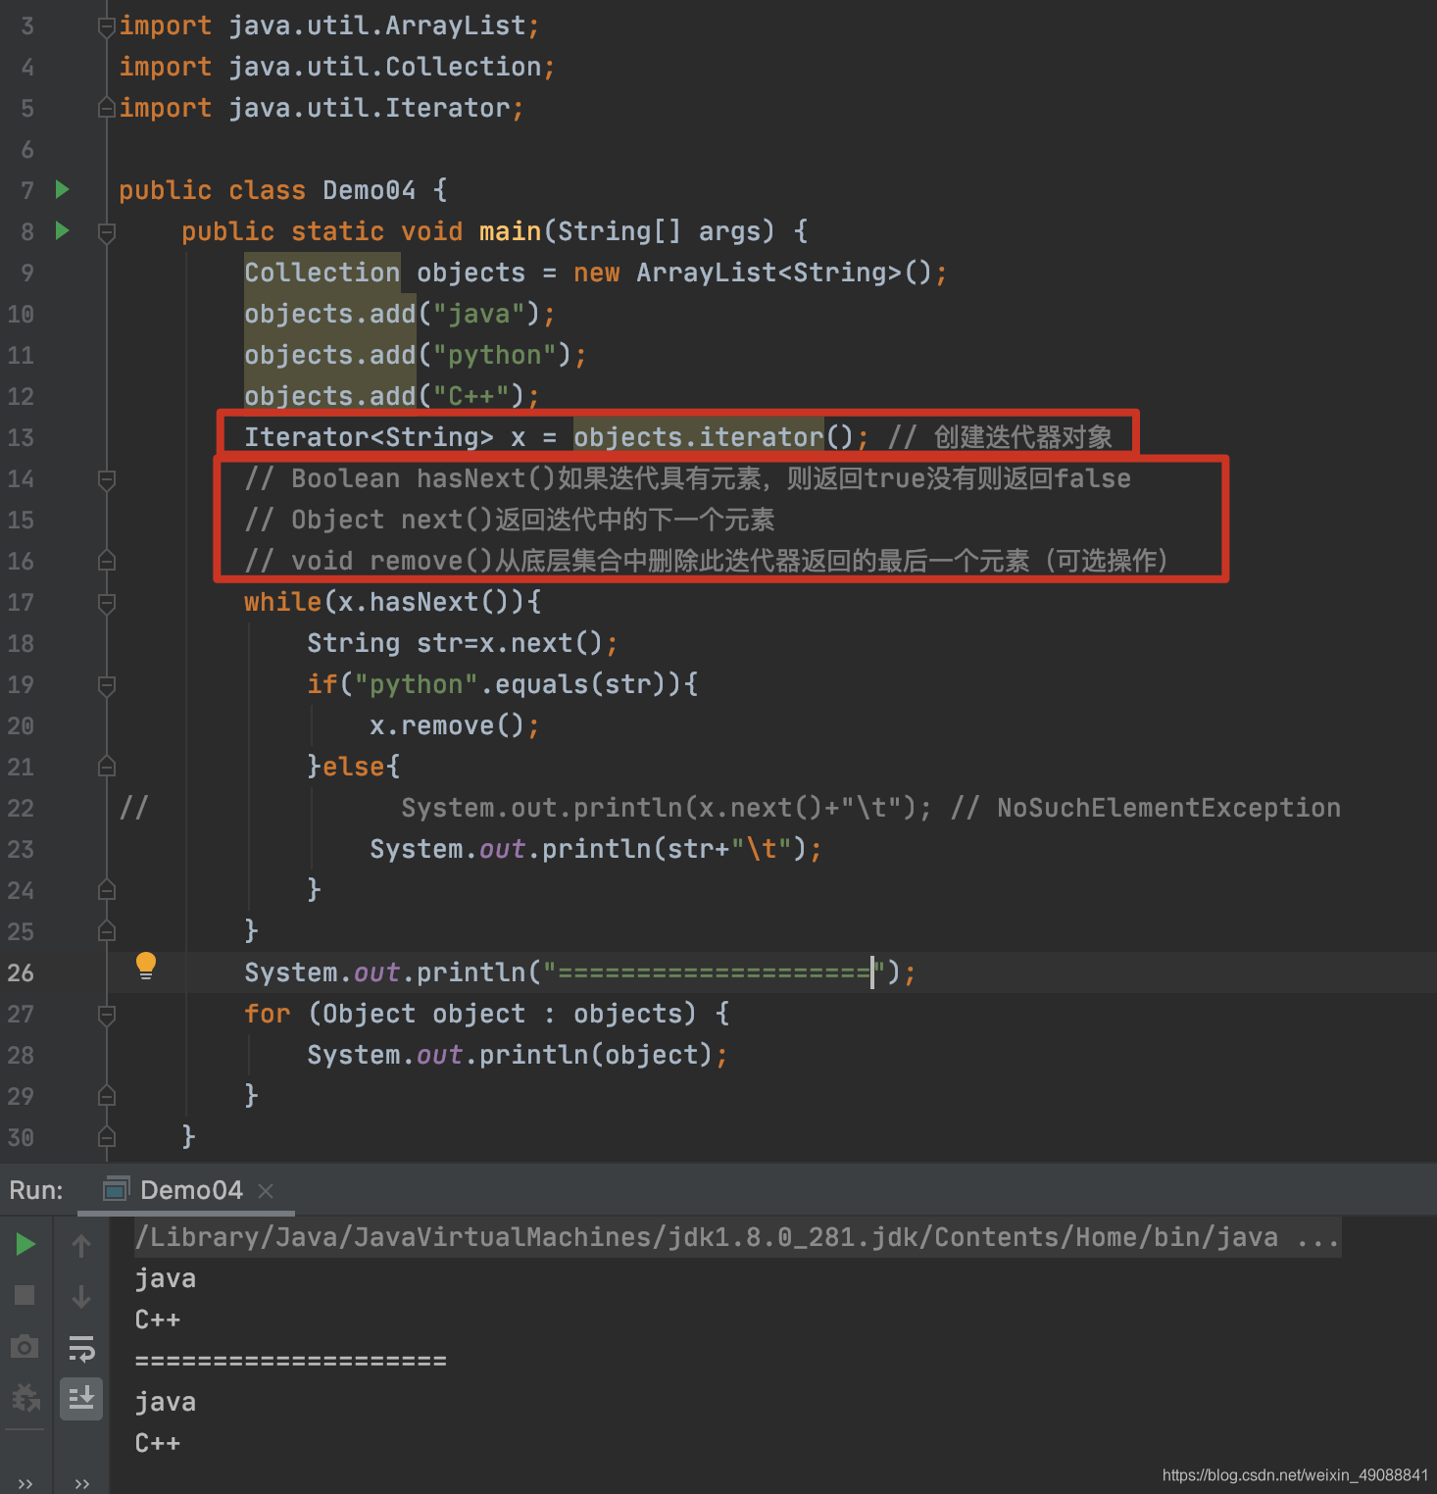Viewport: 1437px width, 1494px height.
Task: Click objects.iterator on line 13
Action: coord(698,437)
